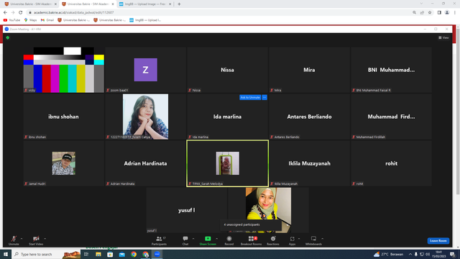The width and height of the screenshot is (460, 259).
Task: Select the Iklila Muzayanah participant tile
Action: click(309, 163)
